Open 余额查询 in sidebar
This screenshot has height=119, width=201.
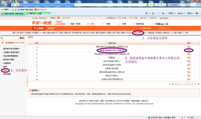point(7,63)
